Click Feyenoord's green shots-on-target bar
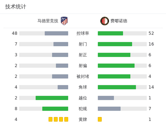Screen dimensions: 166x124 [x=114, y=55]
